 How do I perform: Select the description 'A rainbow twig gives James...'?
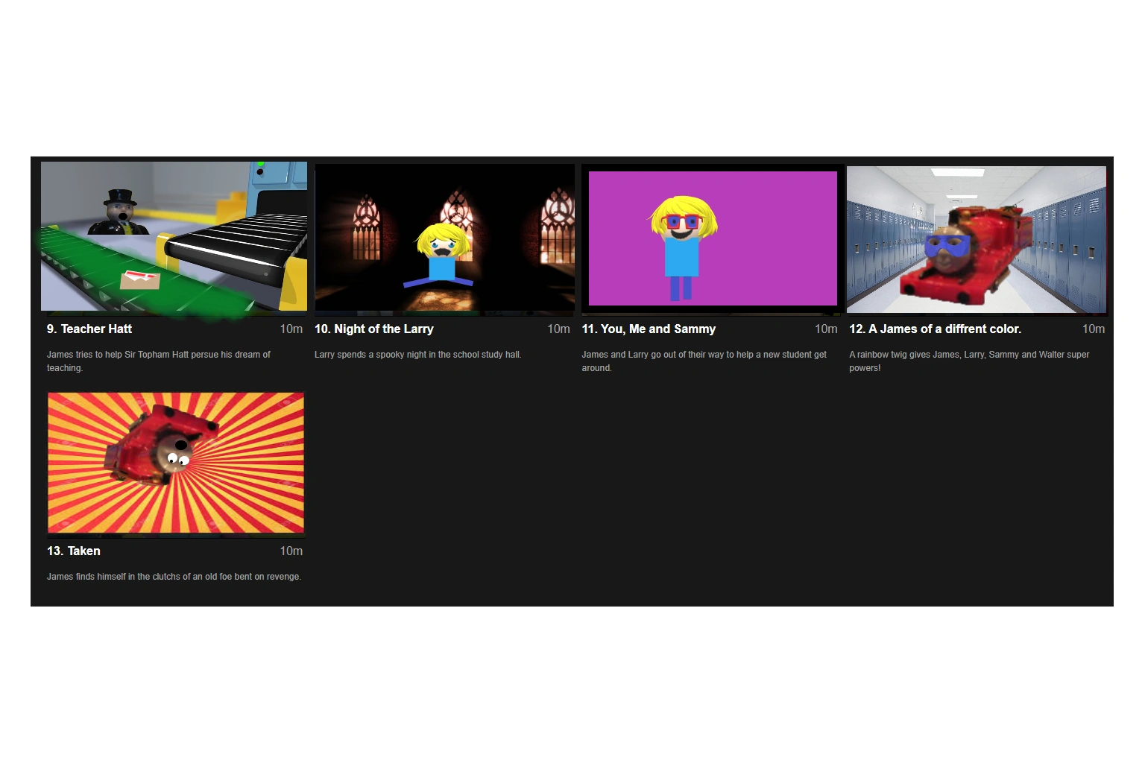click(970, 361)
